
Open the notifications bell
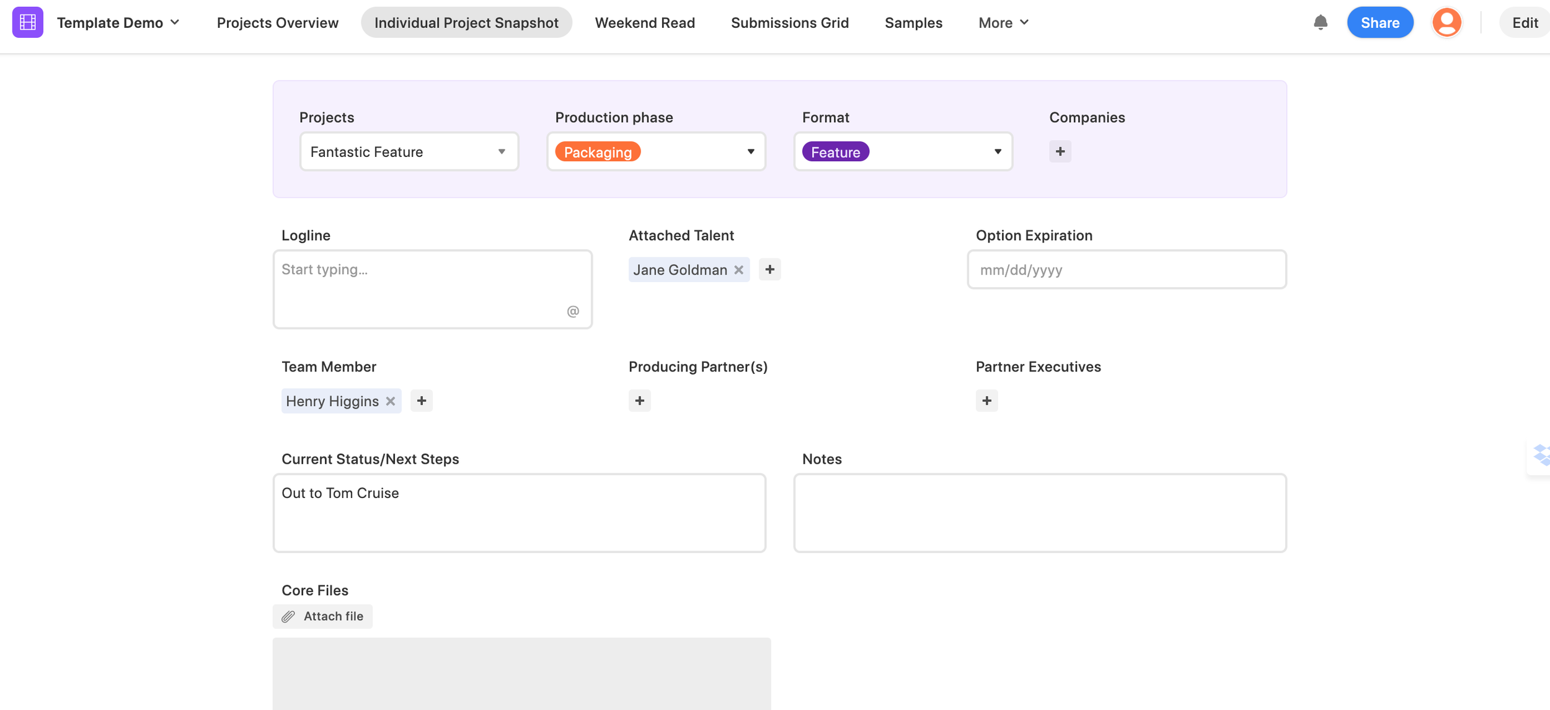pyautogui.click(x=1320, y=22)
